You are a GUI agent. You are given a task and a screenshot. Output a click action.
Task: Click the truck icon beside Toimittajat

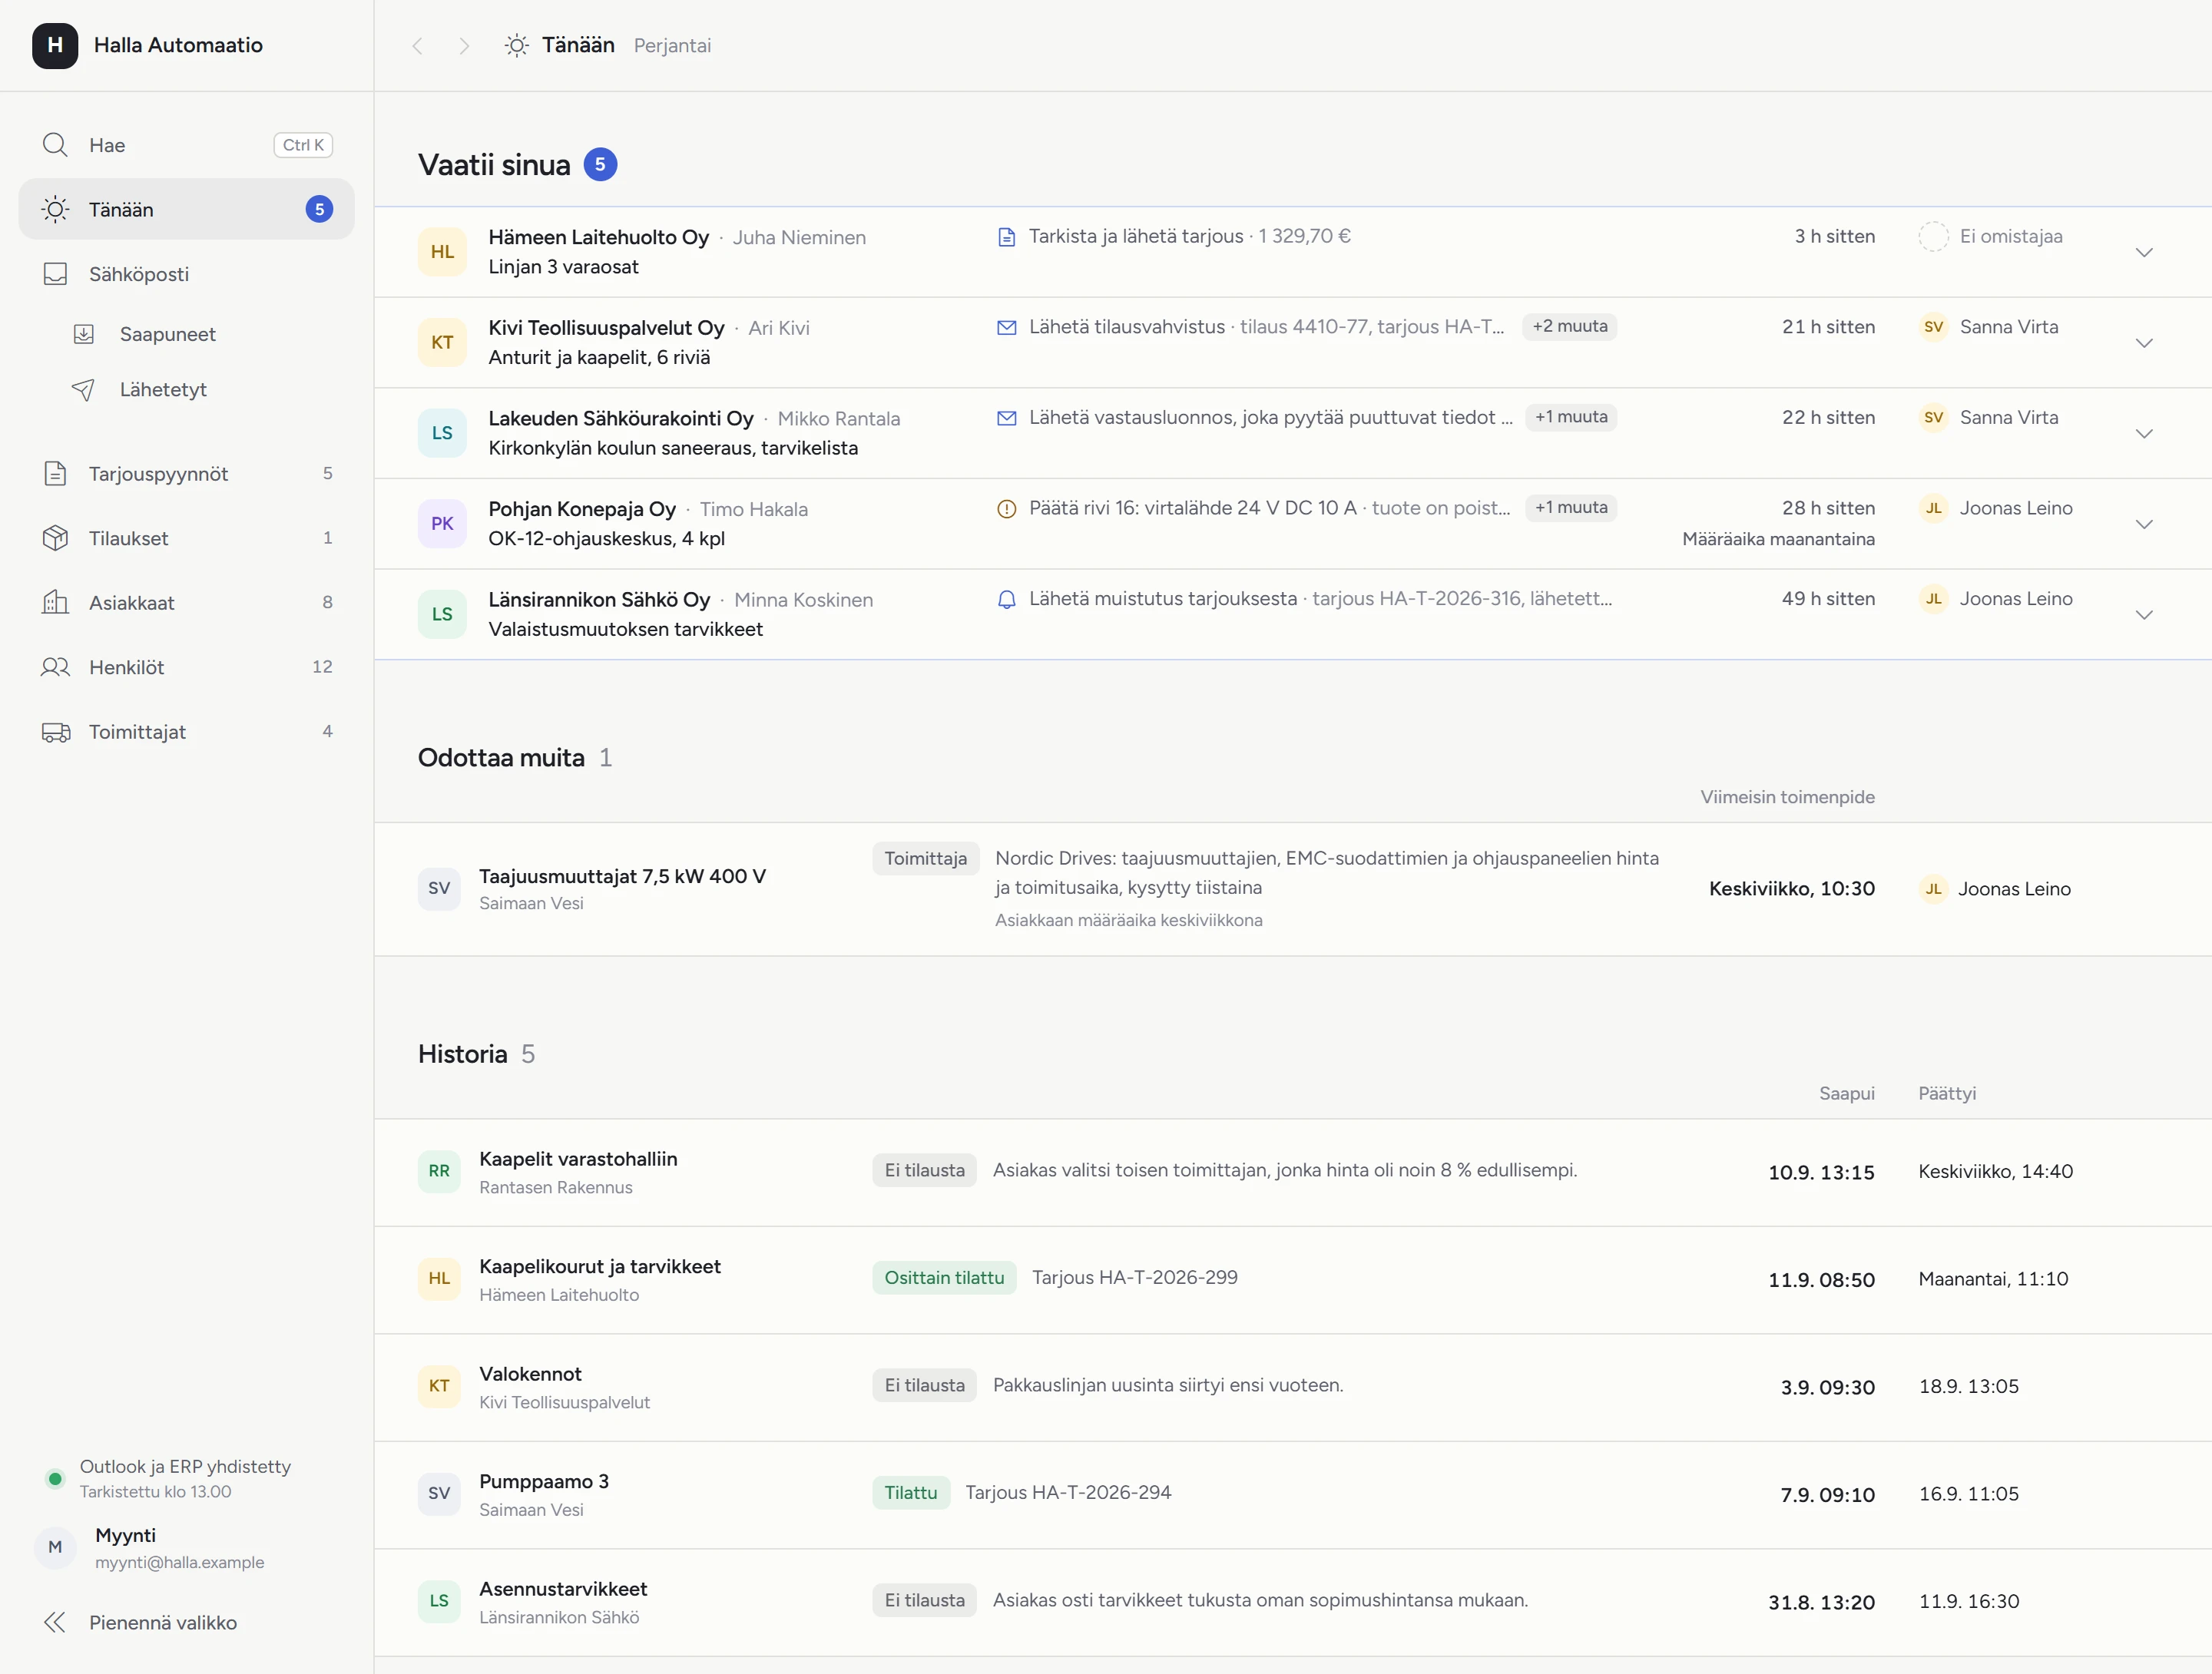[55, 732]
